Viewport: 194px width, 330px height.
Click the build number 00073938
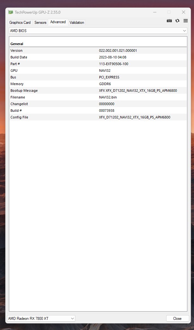[107, 111]
